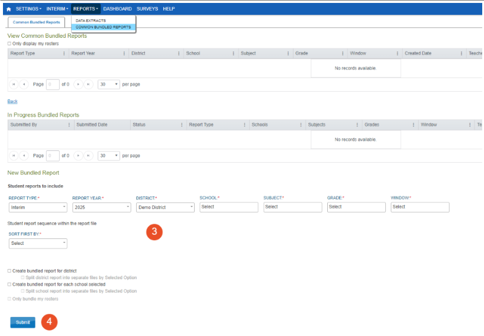
Task: Enable Only display my rosters checkbox
Action: tap(9, 44)
